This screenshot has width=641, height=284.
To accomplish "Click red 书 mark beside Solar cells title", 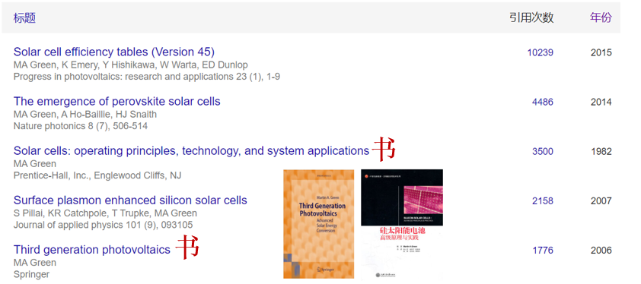I will 384,149.
